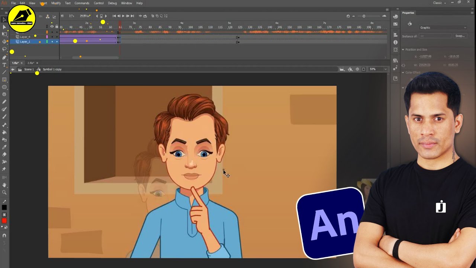Toggle show/hide all layers eye header

pyautogui.click(x=52, y=26)
